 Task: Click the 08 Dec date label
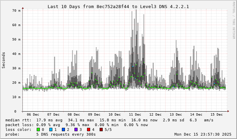click(74, 115)
